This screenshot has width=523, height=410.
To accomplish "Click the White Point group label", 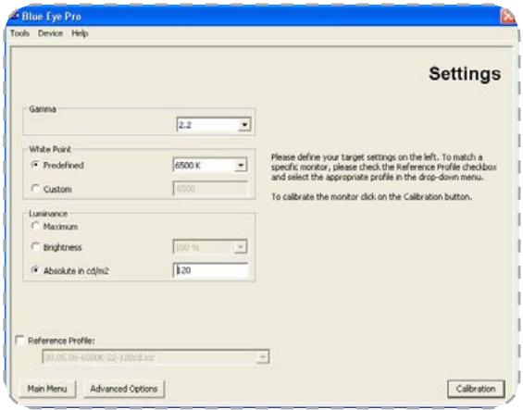I will [50, 149].
